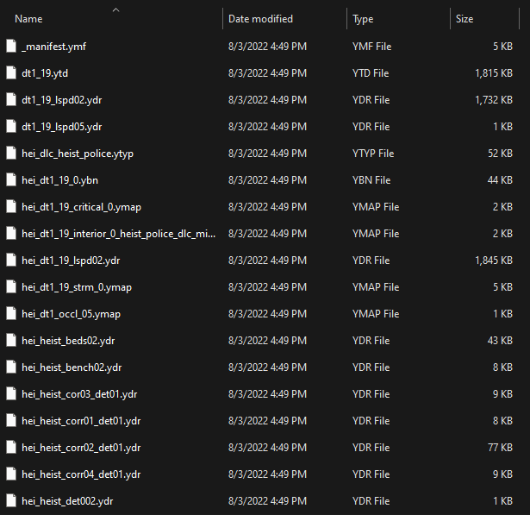Click the 77 KB size of hei_heist_corr02_det01.ydr
530x515 pixels.
coord(500,448)
